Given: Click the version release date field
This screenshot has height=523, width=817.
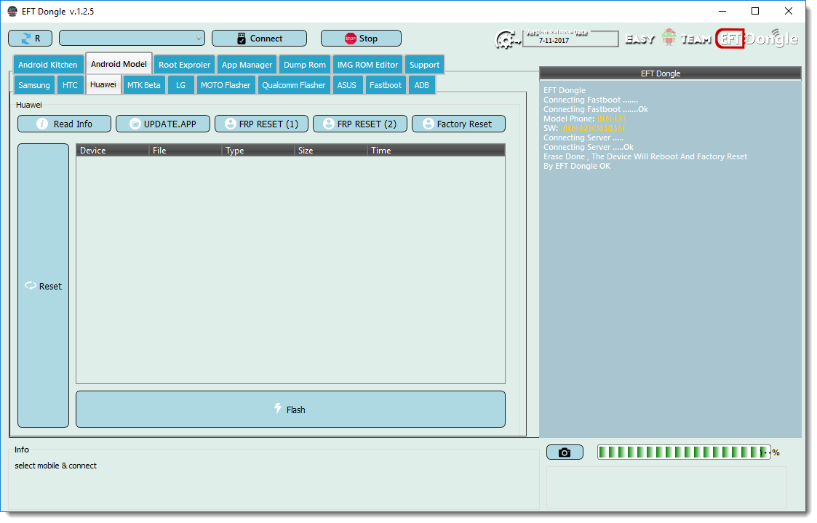Looking at the screenshot, I should tap(570, 39).
